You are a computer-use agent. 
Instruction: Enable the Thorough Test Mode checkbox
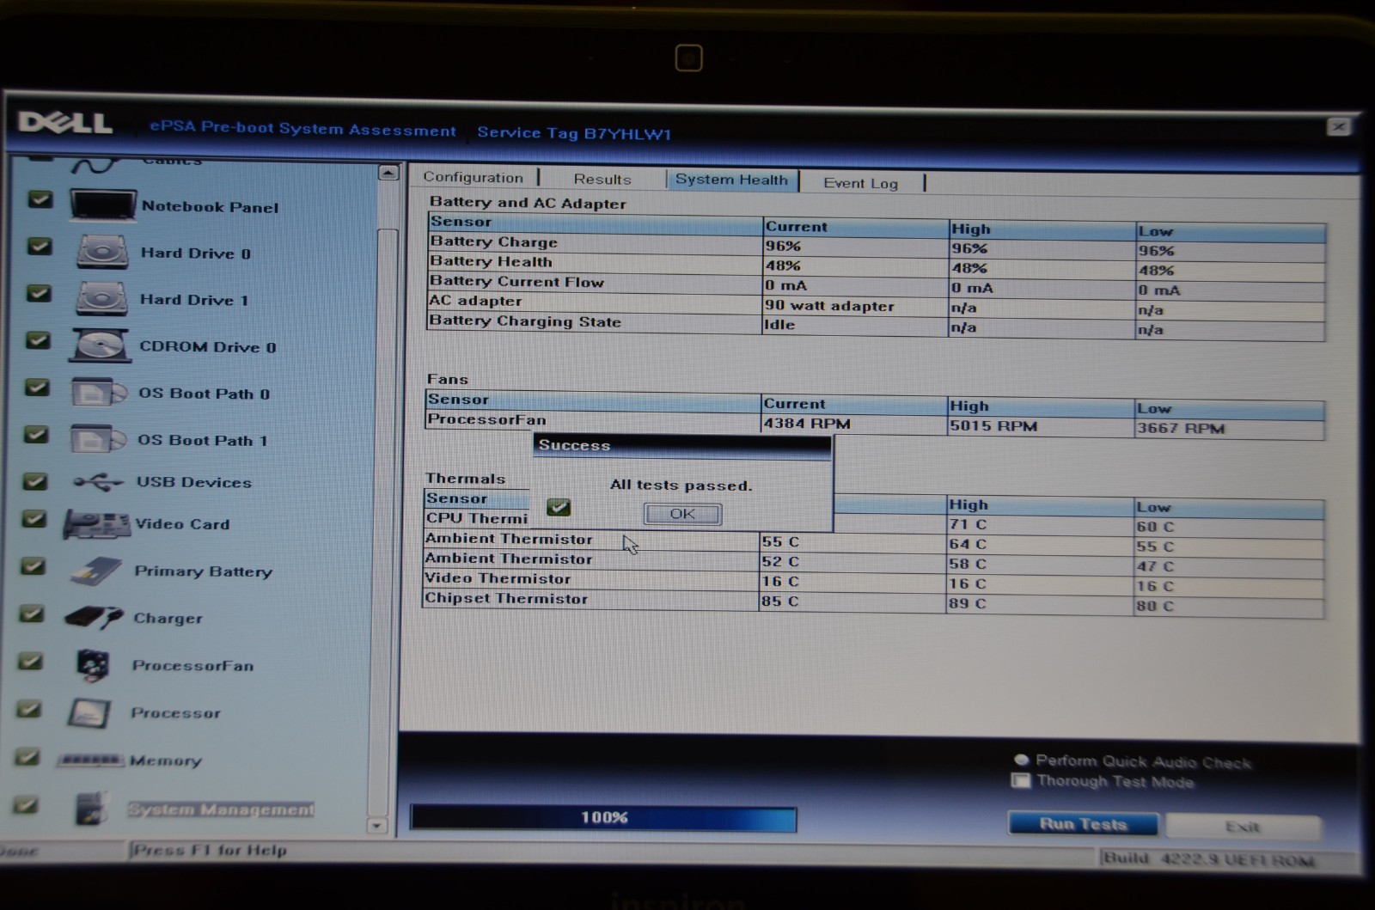click(1021, 780)
